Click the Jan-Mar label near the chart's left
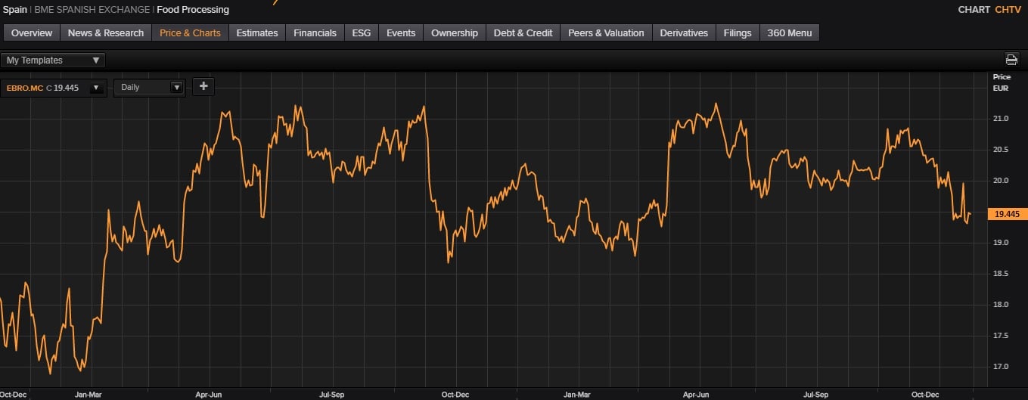 (x=88, y=394)
